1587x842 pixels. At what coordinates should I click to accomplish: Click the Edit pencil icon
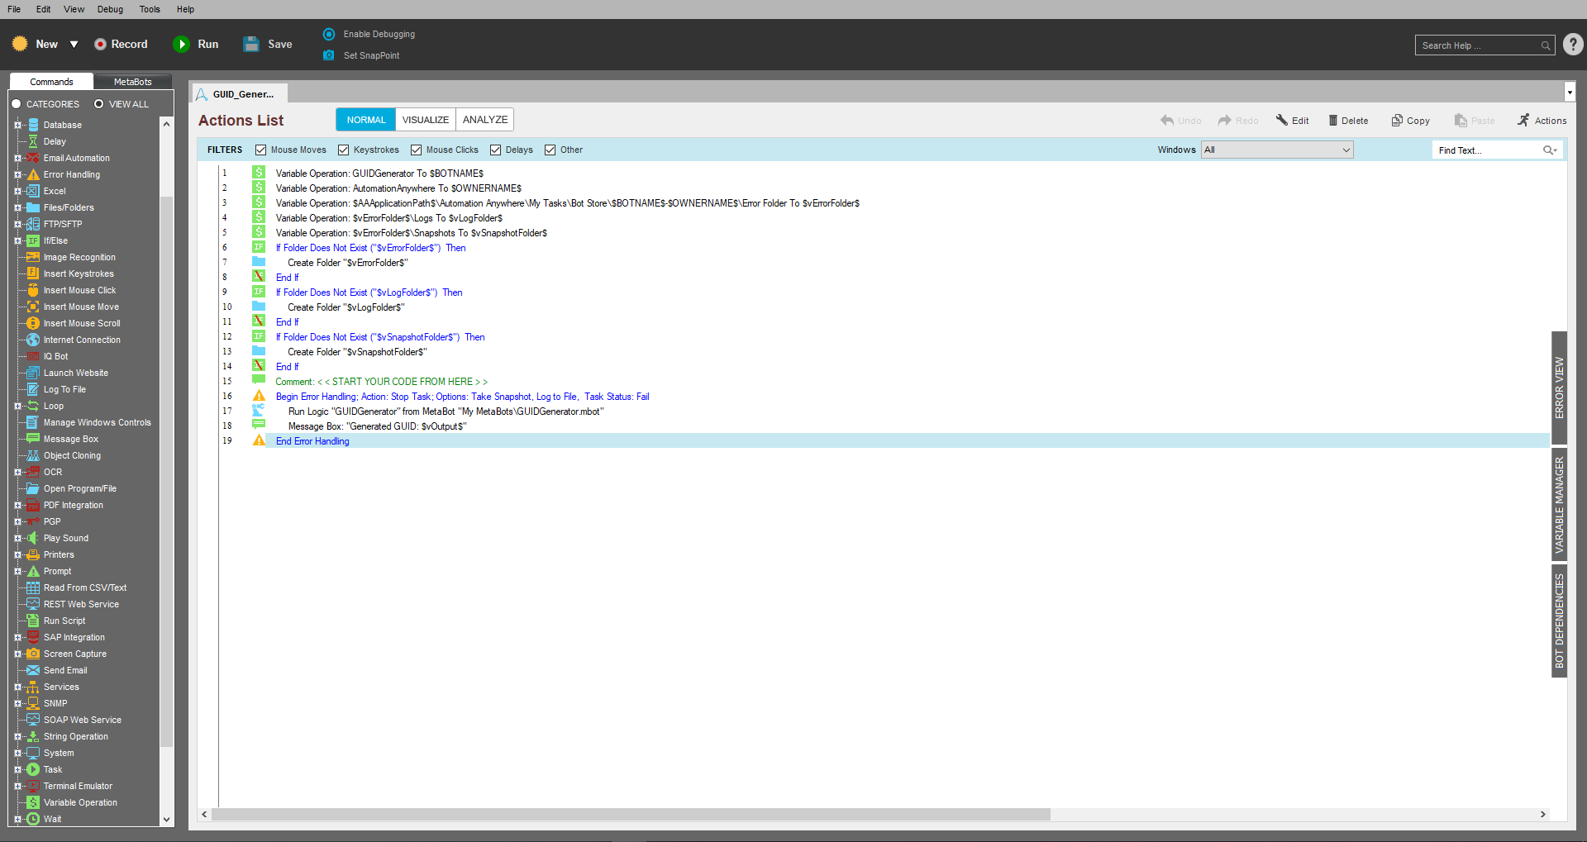1281,121
